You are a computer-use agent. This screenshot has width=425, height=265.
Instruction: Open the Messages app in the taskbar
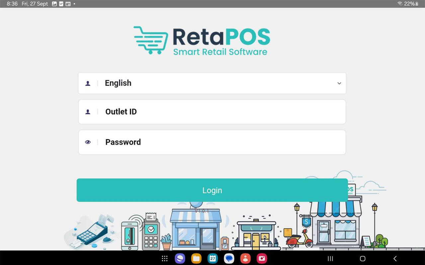pyautogui.click(x=229, y=258)
